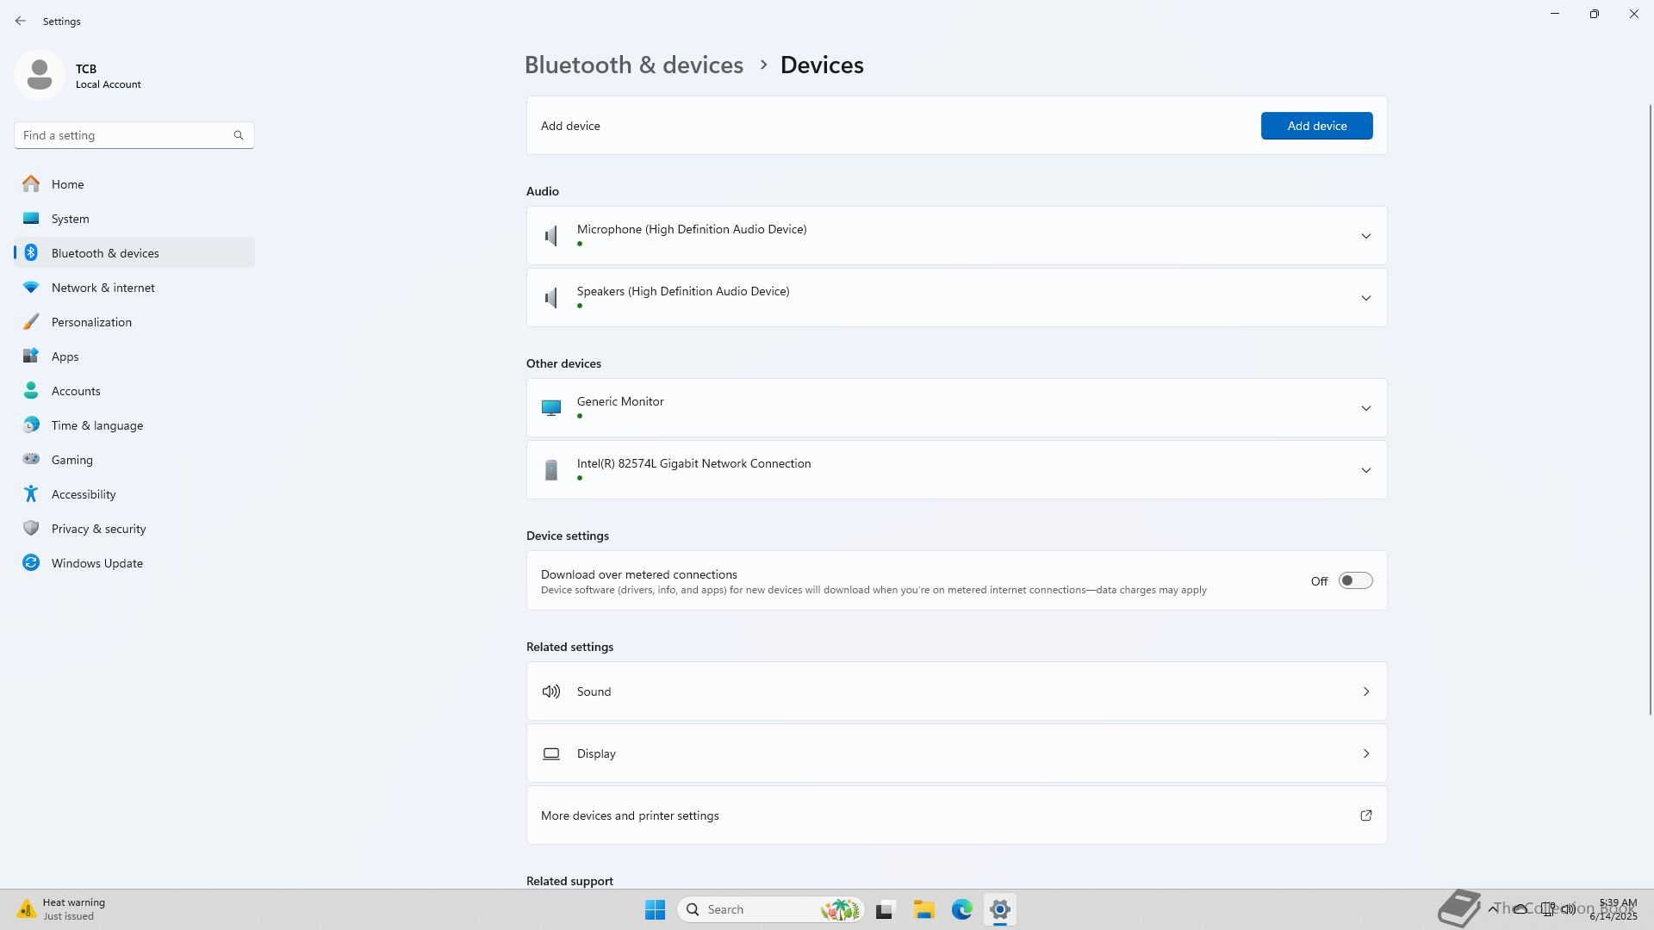Open Sound via its speaker icon
Screen dimensions: 1654x930
tap(551, 691)
